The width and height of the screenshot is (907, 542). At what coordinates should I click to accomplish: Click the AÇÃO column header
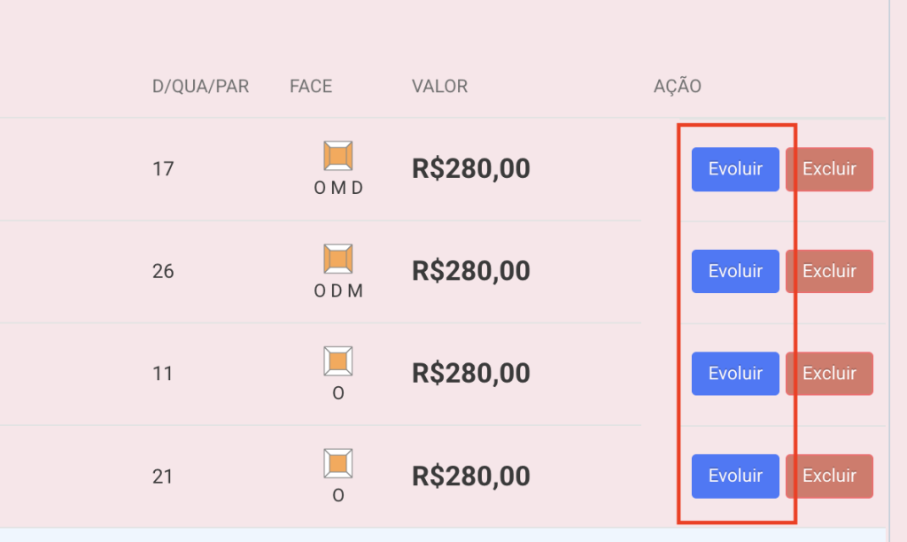coord(678,86)
